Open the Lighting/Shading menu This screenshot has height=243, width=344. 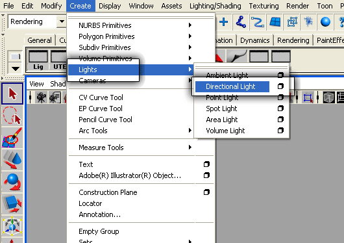[215, 6]
